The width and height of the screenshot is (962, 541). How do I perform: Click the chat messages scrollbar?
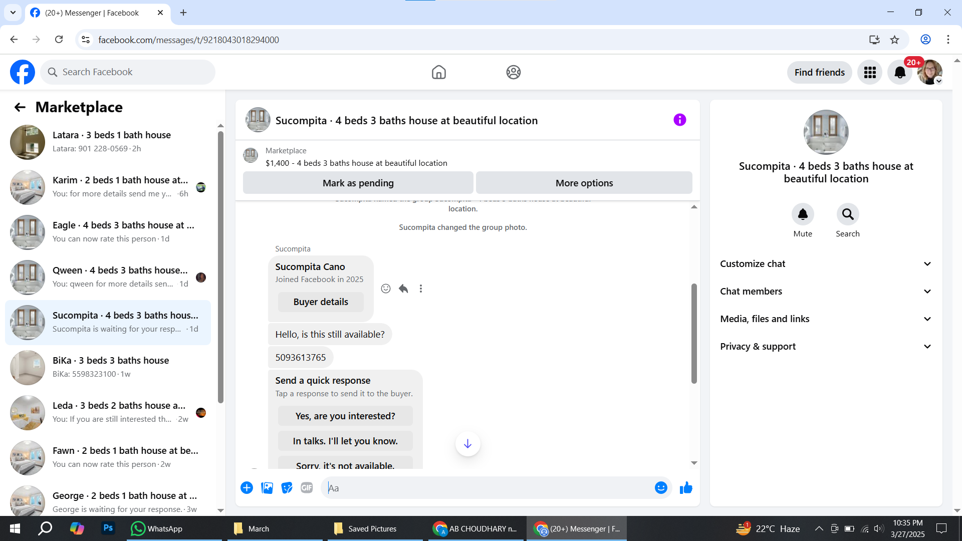tap(694, 334)
